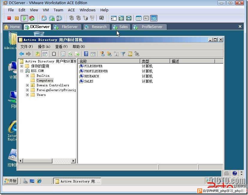Open the 文件(F) menu in Active Directory
The width and height of the screenshot is (248, 195).
click(x=27, y=47)
